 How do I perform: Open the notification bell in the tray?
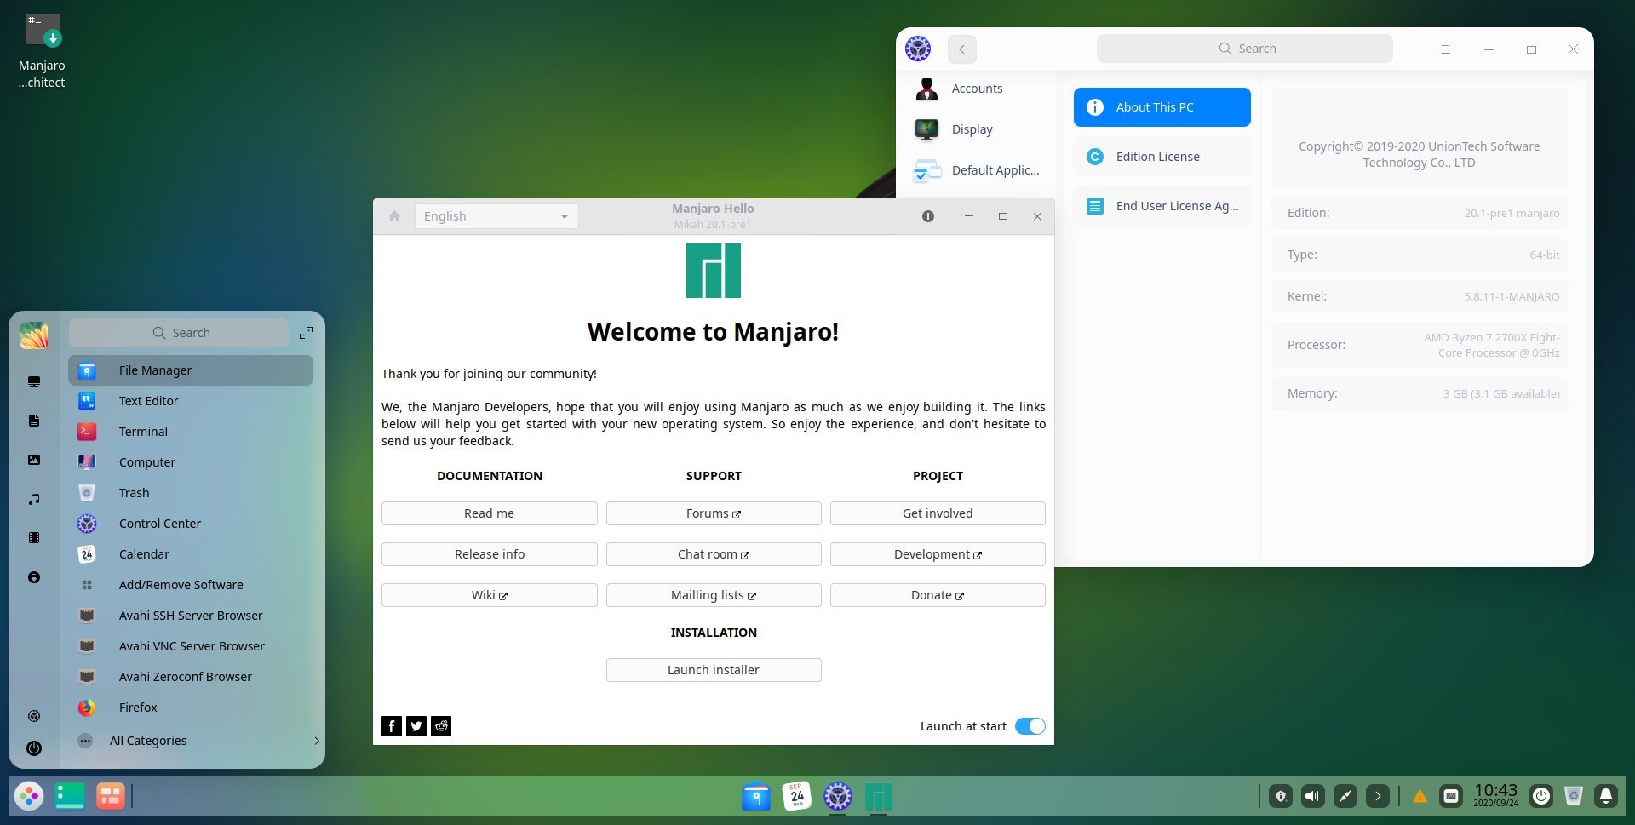tap(1606, 796)
